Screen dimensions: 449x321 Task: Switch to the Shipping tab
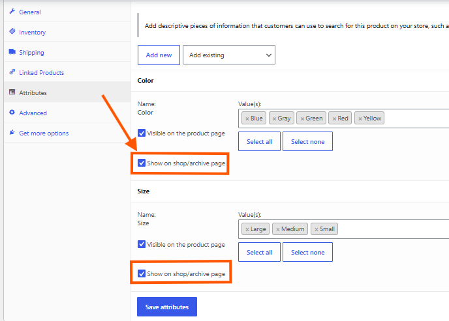[67, 53]
